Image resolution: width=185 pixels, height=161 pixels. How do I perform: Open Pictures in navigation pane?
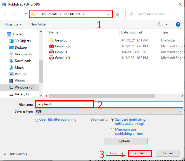(18, 74)
